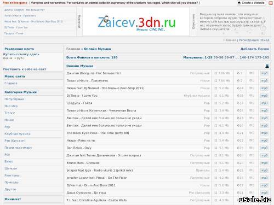
Task: Switch to the vertical Описание tab
Action: pos(193,21)
